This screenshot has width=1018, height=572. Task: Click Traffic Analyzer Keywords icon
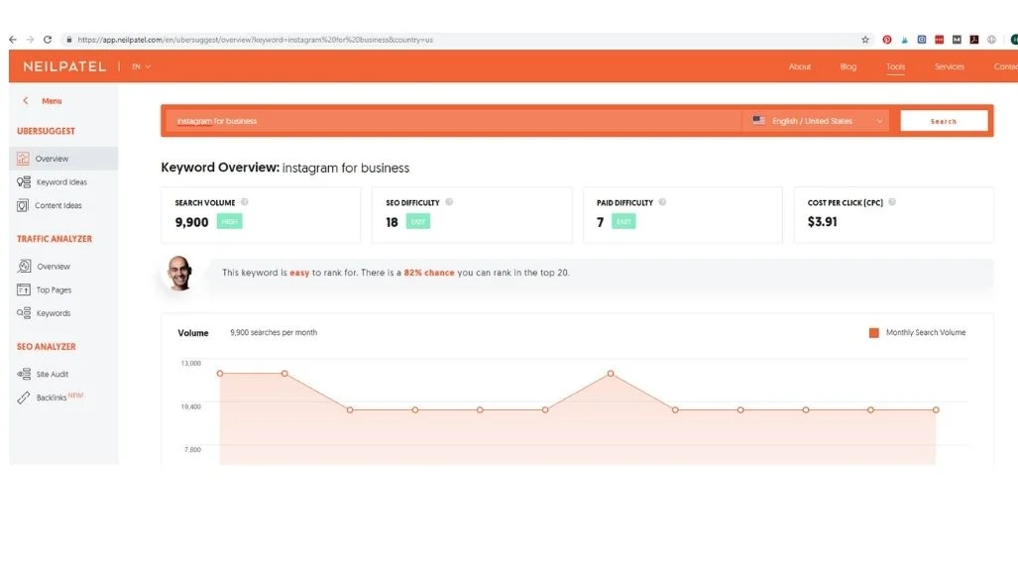pos(24,313)
